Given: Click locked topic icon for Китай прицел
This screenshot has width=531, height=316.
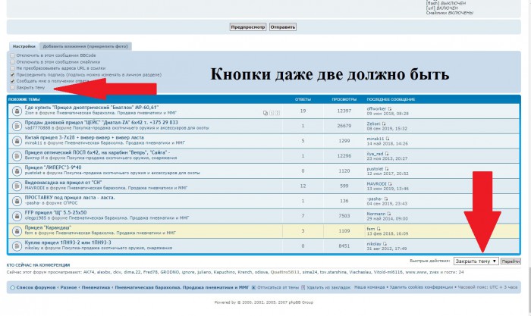Looking at the screenshot, I should pyautogui.click(x=17, y=141).
